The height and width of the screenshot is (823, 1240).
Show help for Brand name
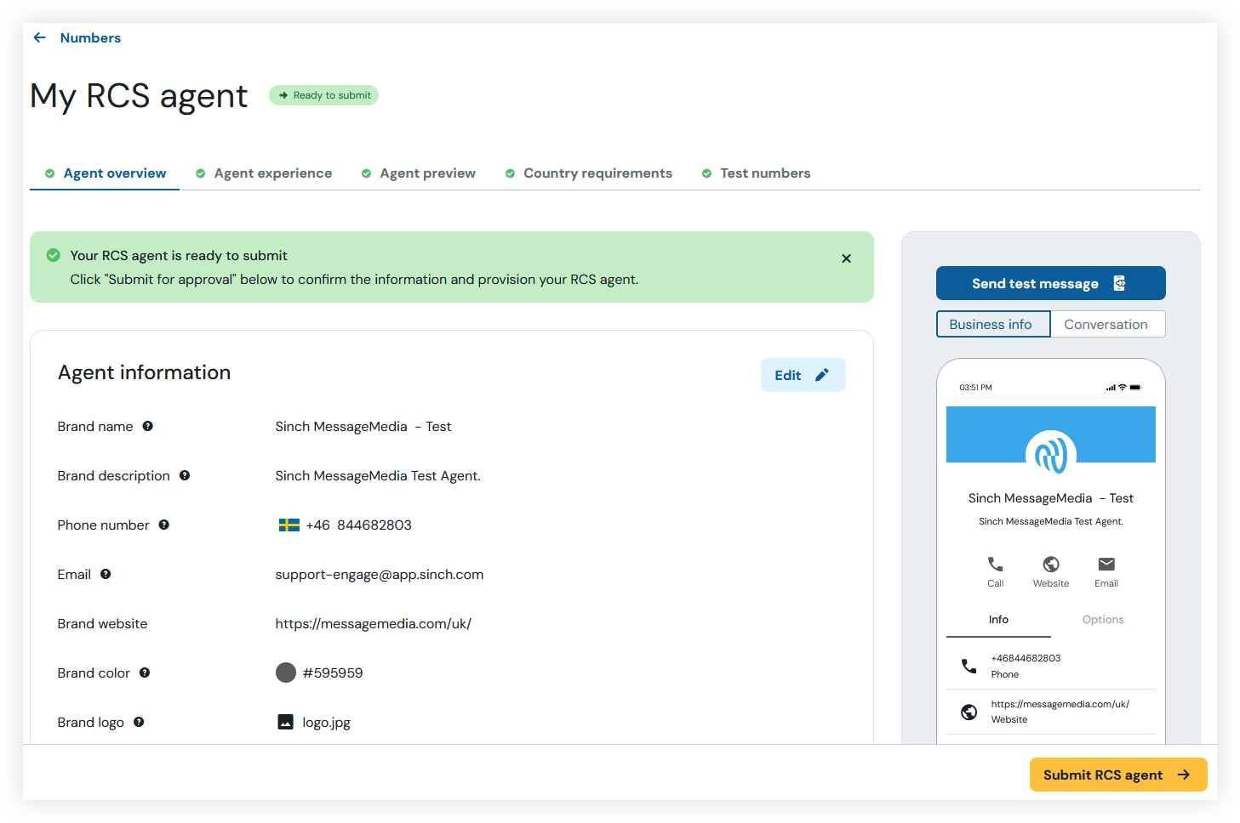click(x=147, y=426)
